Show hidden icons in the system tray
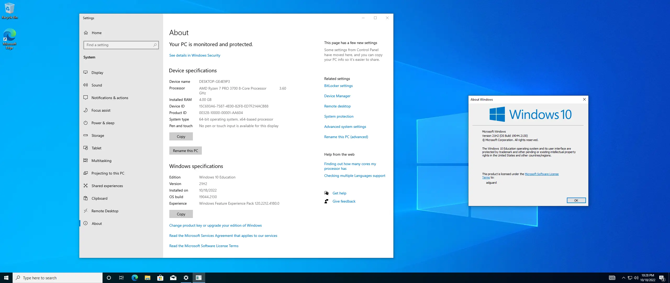This screenshot has height=283, width=670. (x=623, y=277)
